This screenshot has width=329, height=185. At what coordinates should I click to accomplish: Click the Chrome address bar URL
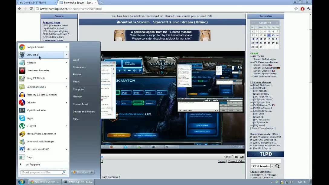pos(71,9)
